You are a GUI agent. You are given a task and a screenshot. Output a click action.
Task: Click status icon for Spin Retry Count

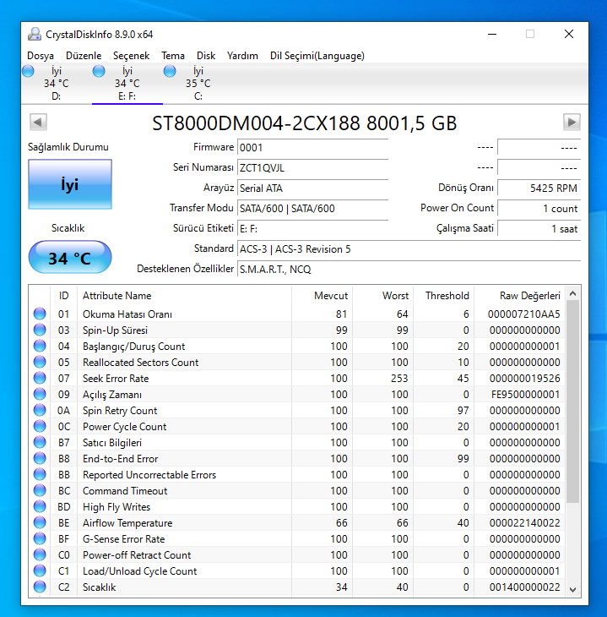(40, 410)
